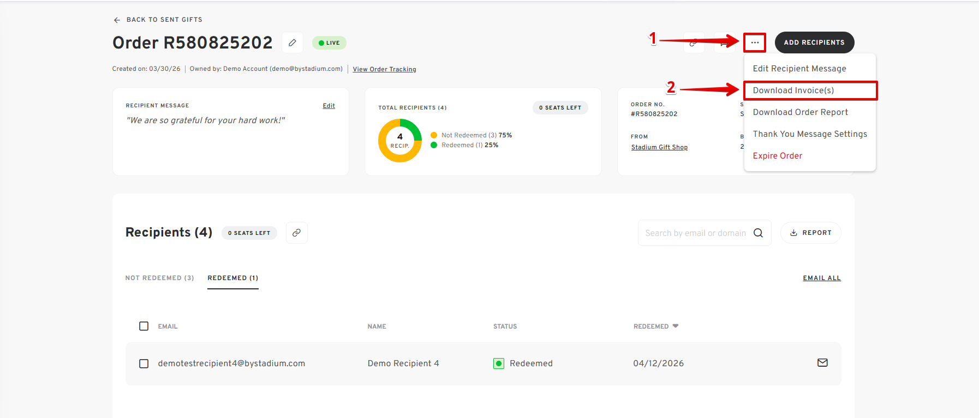The image size is (979, 418).
Task: Click the Add Recipients button
Action: tap(814, 43)
